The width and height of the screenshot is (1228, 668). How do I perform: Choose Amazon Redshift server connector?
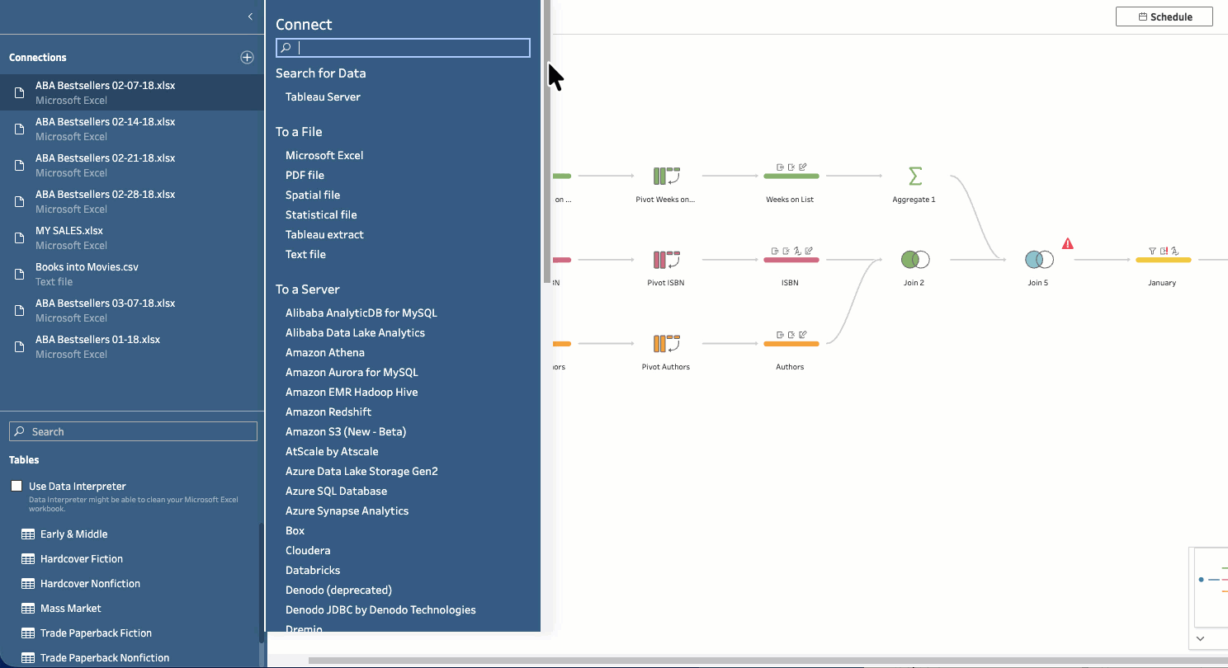click(x=328, y=412)
